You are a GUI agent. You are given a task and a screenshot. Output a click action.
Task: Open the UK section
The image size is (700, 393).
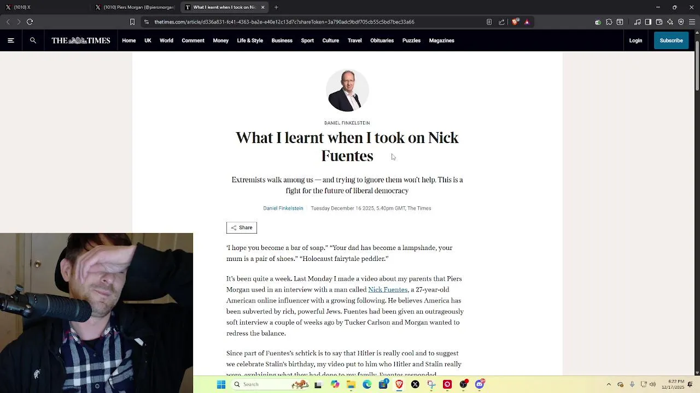point(148,40)
